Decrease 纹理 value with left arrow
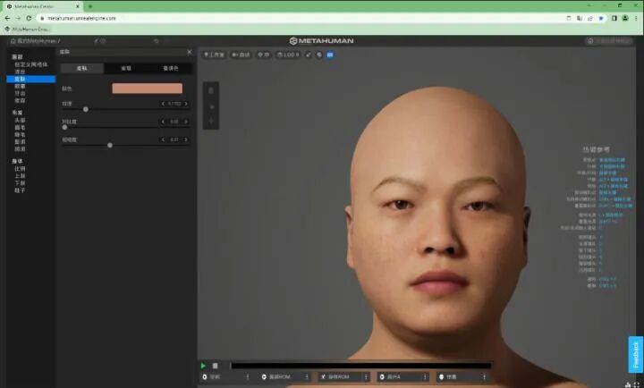Image resolution: width=644 pixels, height=388 pixels. pos(163,104)
